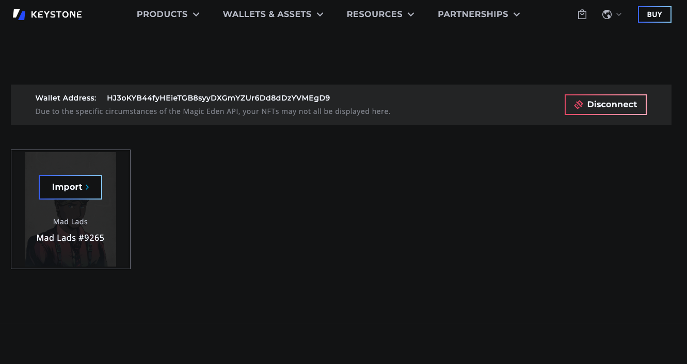Open the WALLETS & ASSETS menu label
Screen dimensions: 687x364
pyautogui.click(x=267, y=14)
